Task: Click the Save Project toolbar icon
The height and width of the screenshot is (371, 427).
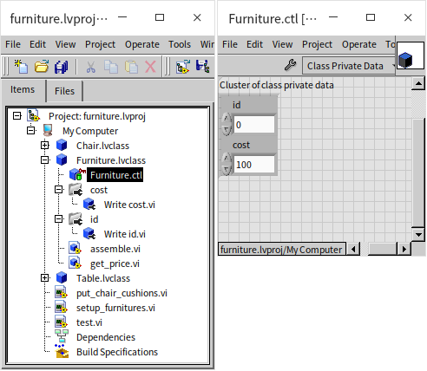Action: [203, 67]
